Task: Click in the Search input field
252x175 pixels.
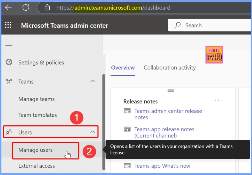Action: click(x=209, y=25)
